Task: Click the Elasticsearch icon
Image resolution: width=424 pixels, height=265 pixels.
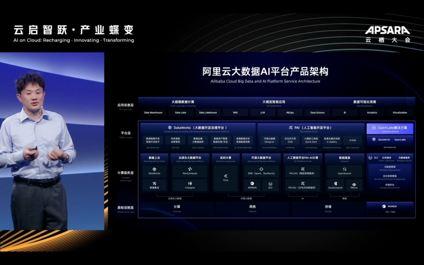Action: (x=336, y=184)
